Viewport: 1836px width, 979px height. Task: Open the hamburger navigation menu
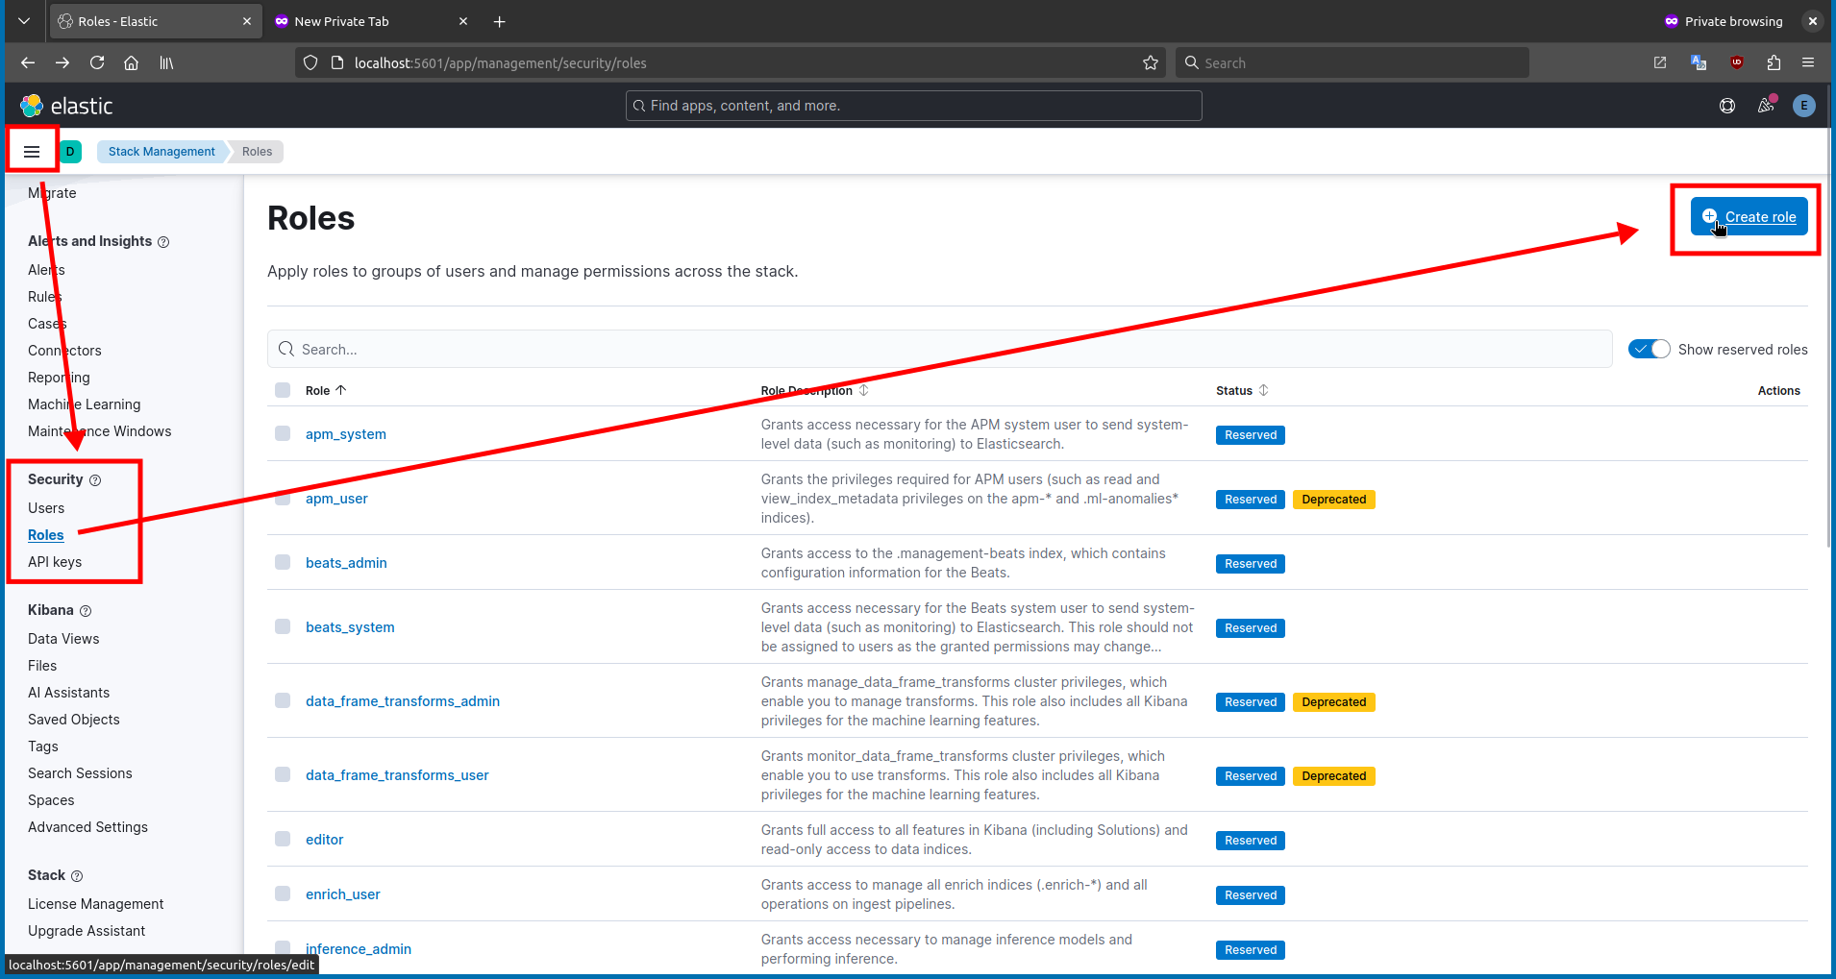tap(32, 152)
